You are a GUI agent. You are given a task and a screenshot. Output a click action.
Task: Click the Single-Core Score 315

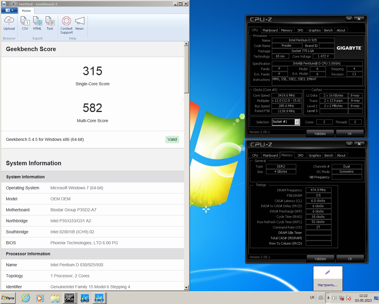pyautogui.click(x=93, y=71)
